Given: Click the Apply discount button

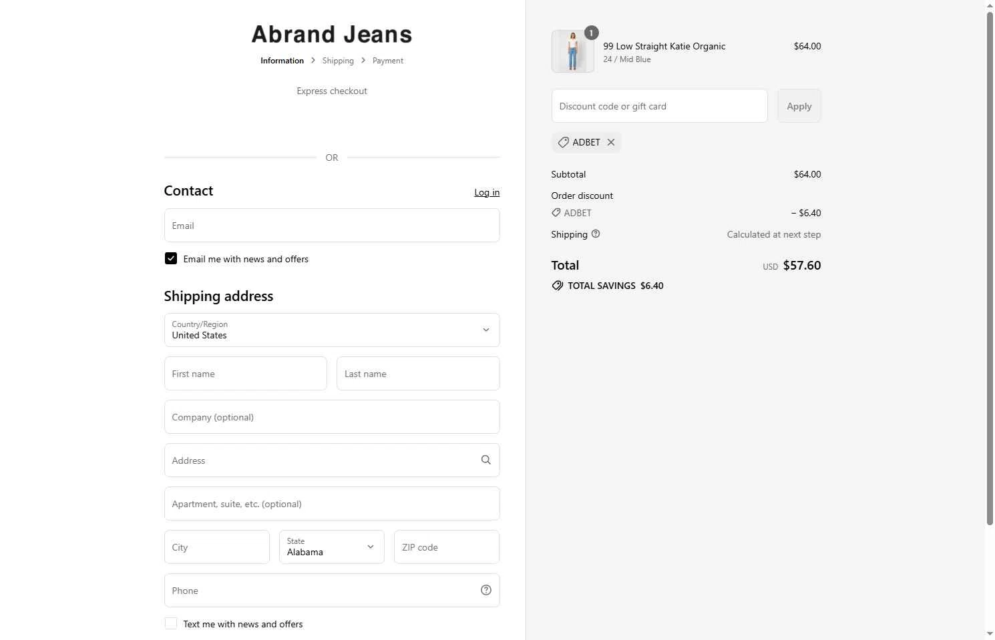Looking at the screenshot, I should coord(799,106).
